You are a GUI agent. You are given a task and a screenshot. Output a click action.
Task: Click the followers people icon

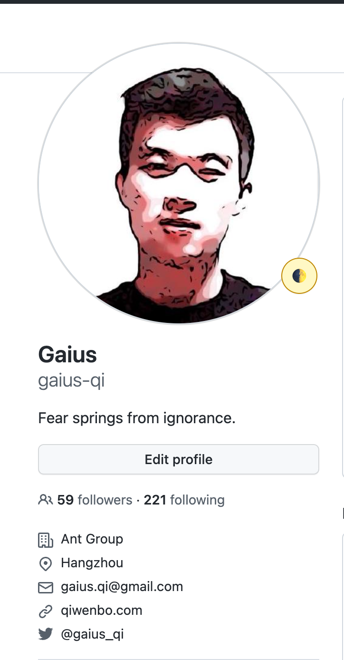coord(46,500)
